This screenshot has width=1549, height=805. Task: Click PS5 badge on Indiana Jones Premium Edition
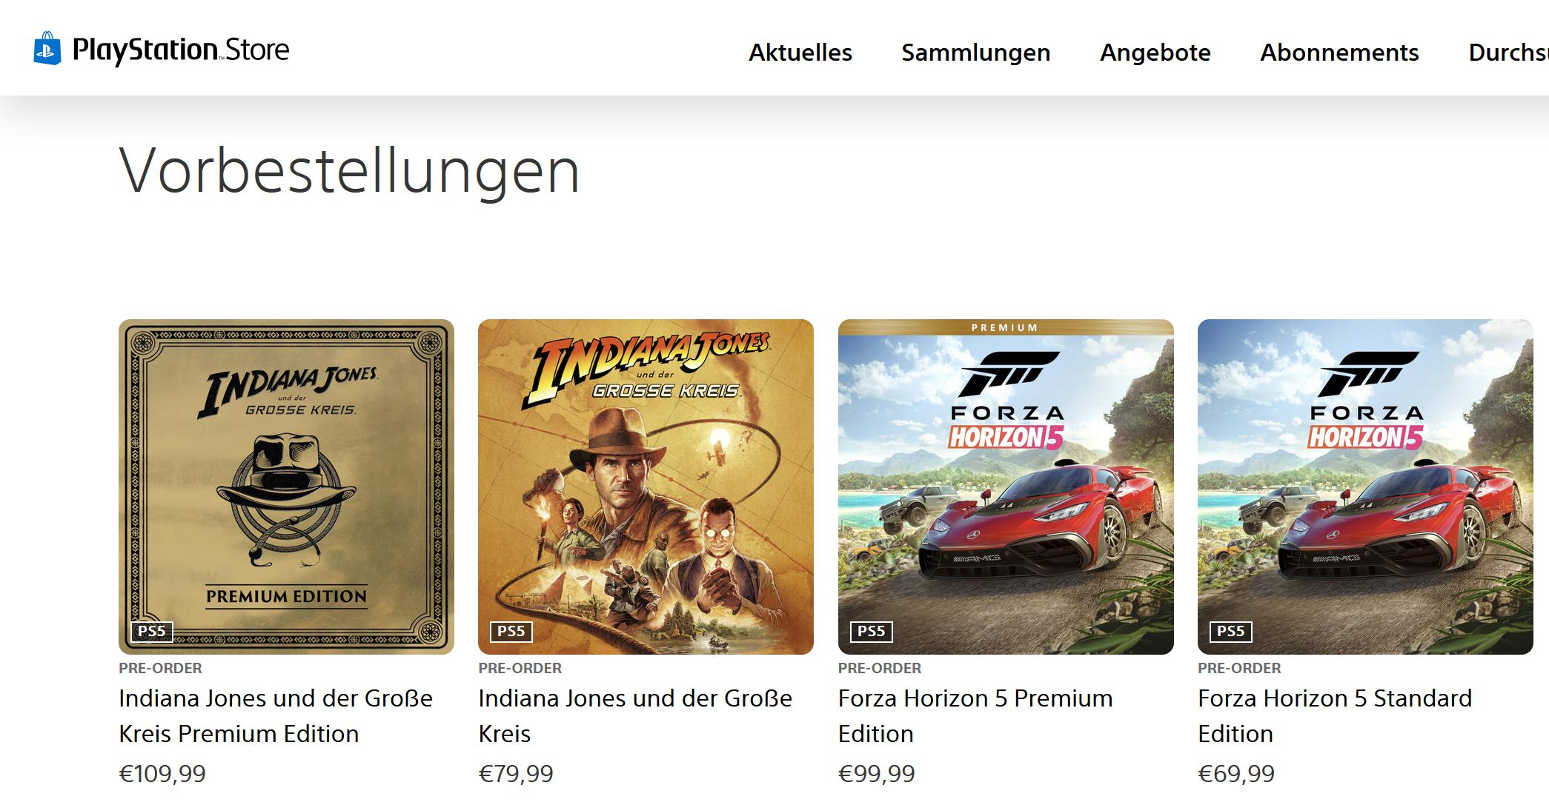click(152, 631)
